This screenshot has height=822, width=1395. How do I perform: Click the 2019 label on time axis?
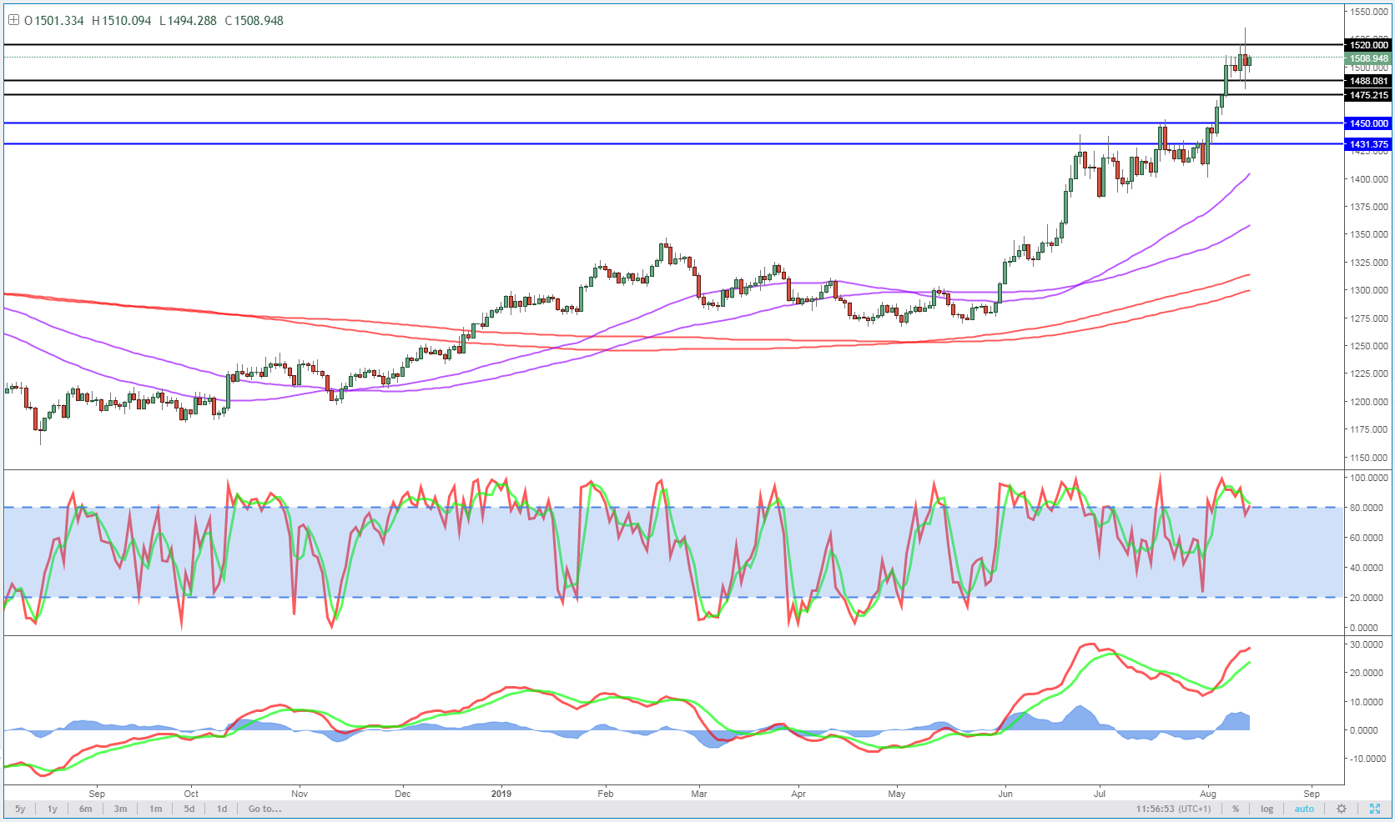pos(501,794)
